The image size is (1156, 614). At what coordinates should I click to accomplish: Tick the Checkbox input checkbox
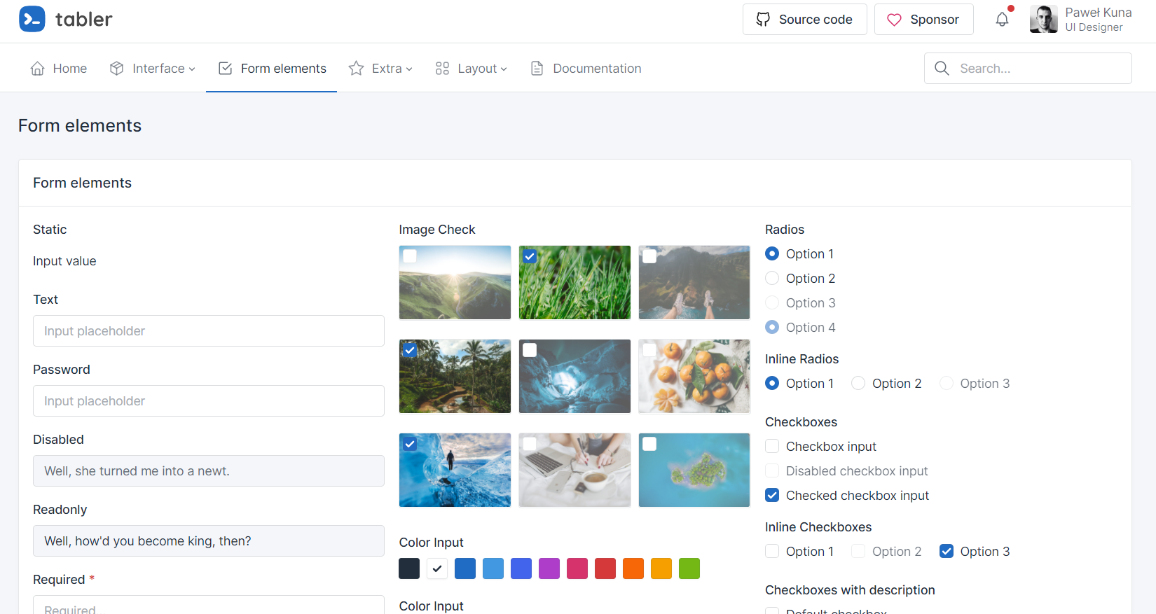[x=772, y=446]
